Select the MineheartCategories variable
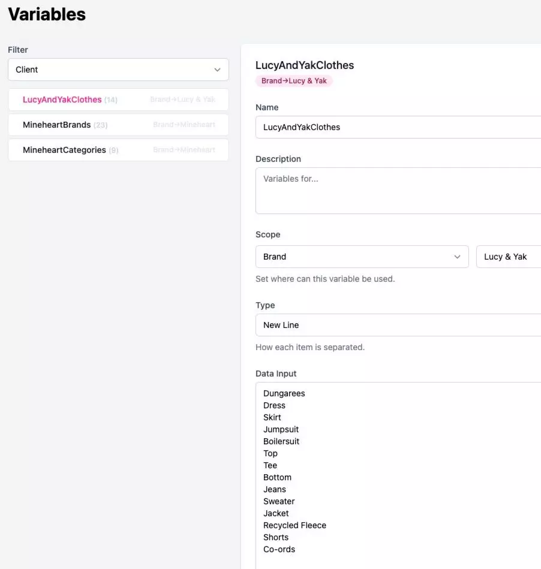The width and height of the screenshot is (541, 569). [118, 150]
